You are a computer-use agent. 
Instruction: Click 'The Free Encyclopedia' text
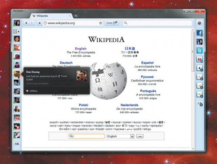pyautogui.click(x=81, y=52)
